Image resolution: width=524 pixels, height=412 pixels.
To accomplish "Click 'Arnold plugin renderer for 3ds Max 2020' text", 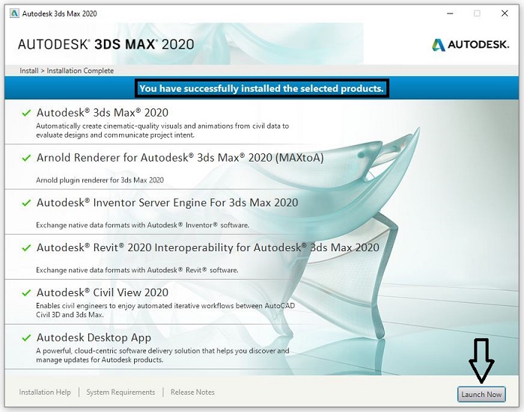I will [100, 180].
